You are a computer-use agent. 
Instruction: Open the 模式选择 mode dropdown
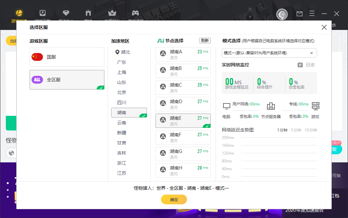pyautogui.click(x=269, y=53)
